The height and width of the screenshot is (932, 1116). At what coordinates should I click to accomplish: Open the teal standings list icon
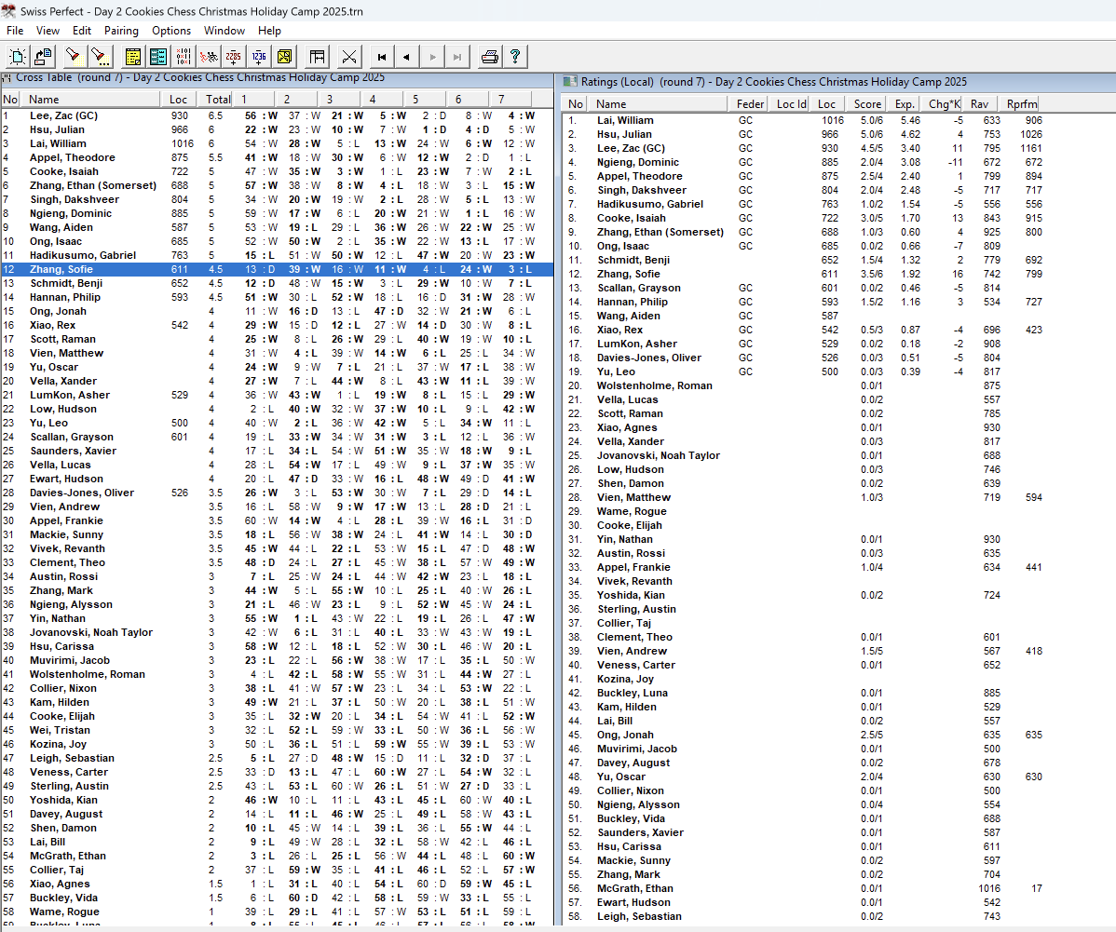click(158, 56)
